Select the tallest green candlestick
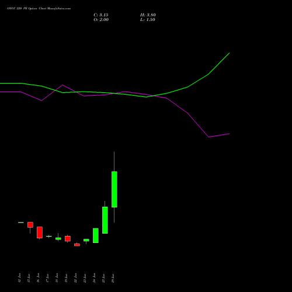This screenshot has width=292, height=292. (x=114, y=189)
